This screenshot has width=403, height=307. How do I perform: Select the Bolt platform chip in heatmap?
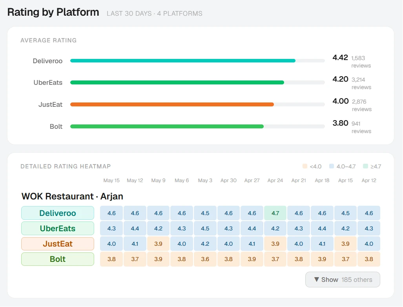58,259
